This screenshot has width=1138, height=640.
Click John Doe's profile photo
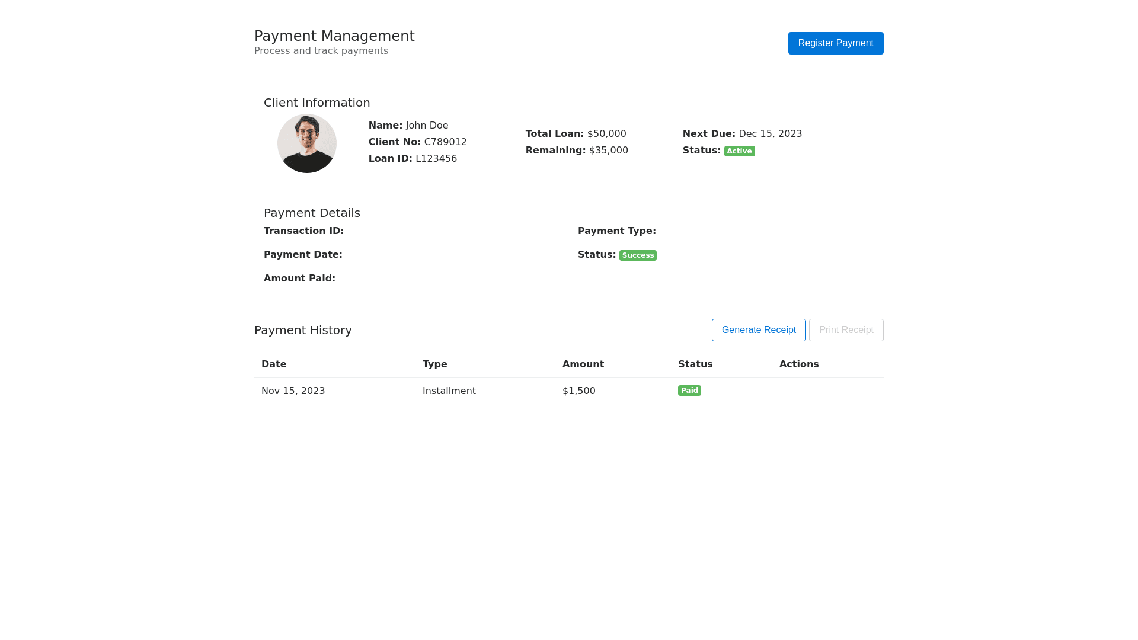coord(307,143)
